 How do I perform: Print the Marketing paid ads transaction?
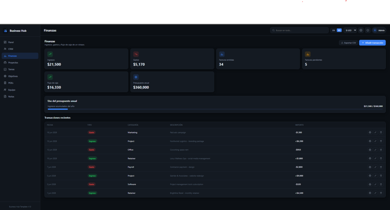tap(370, 132)
